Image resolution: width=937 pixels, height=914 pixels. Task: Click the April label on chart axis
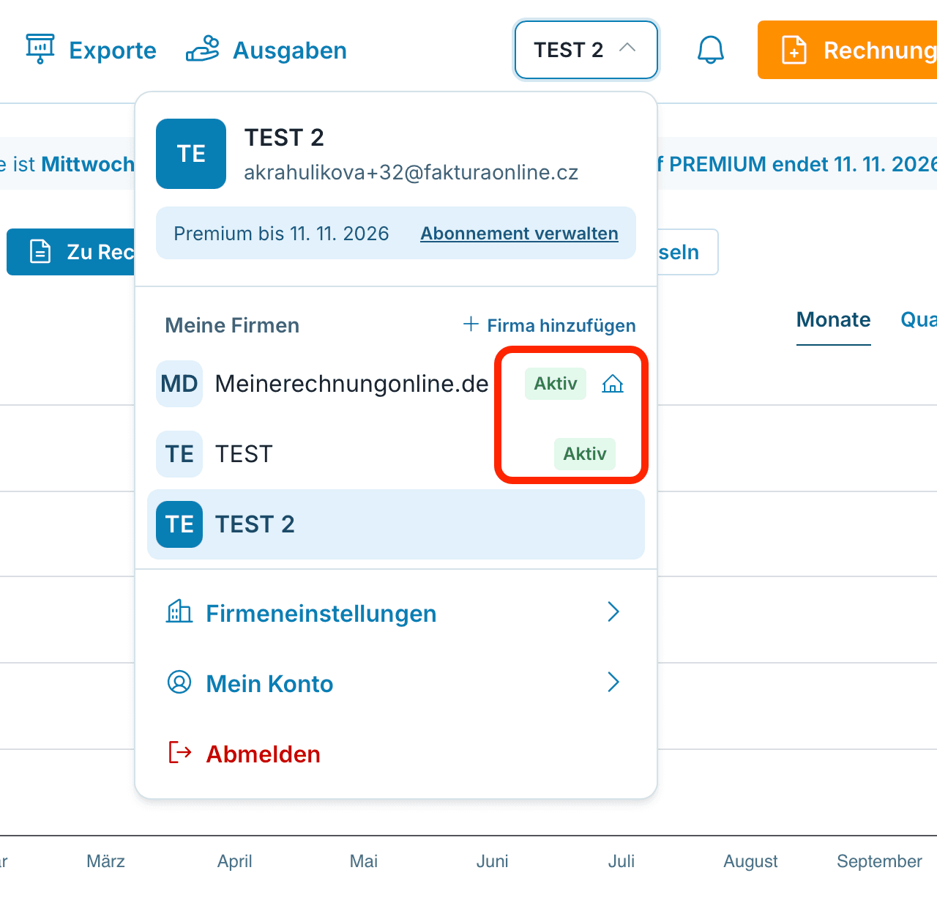(x=234, y=861)
